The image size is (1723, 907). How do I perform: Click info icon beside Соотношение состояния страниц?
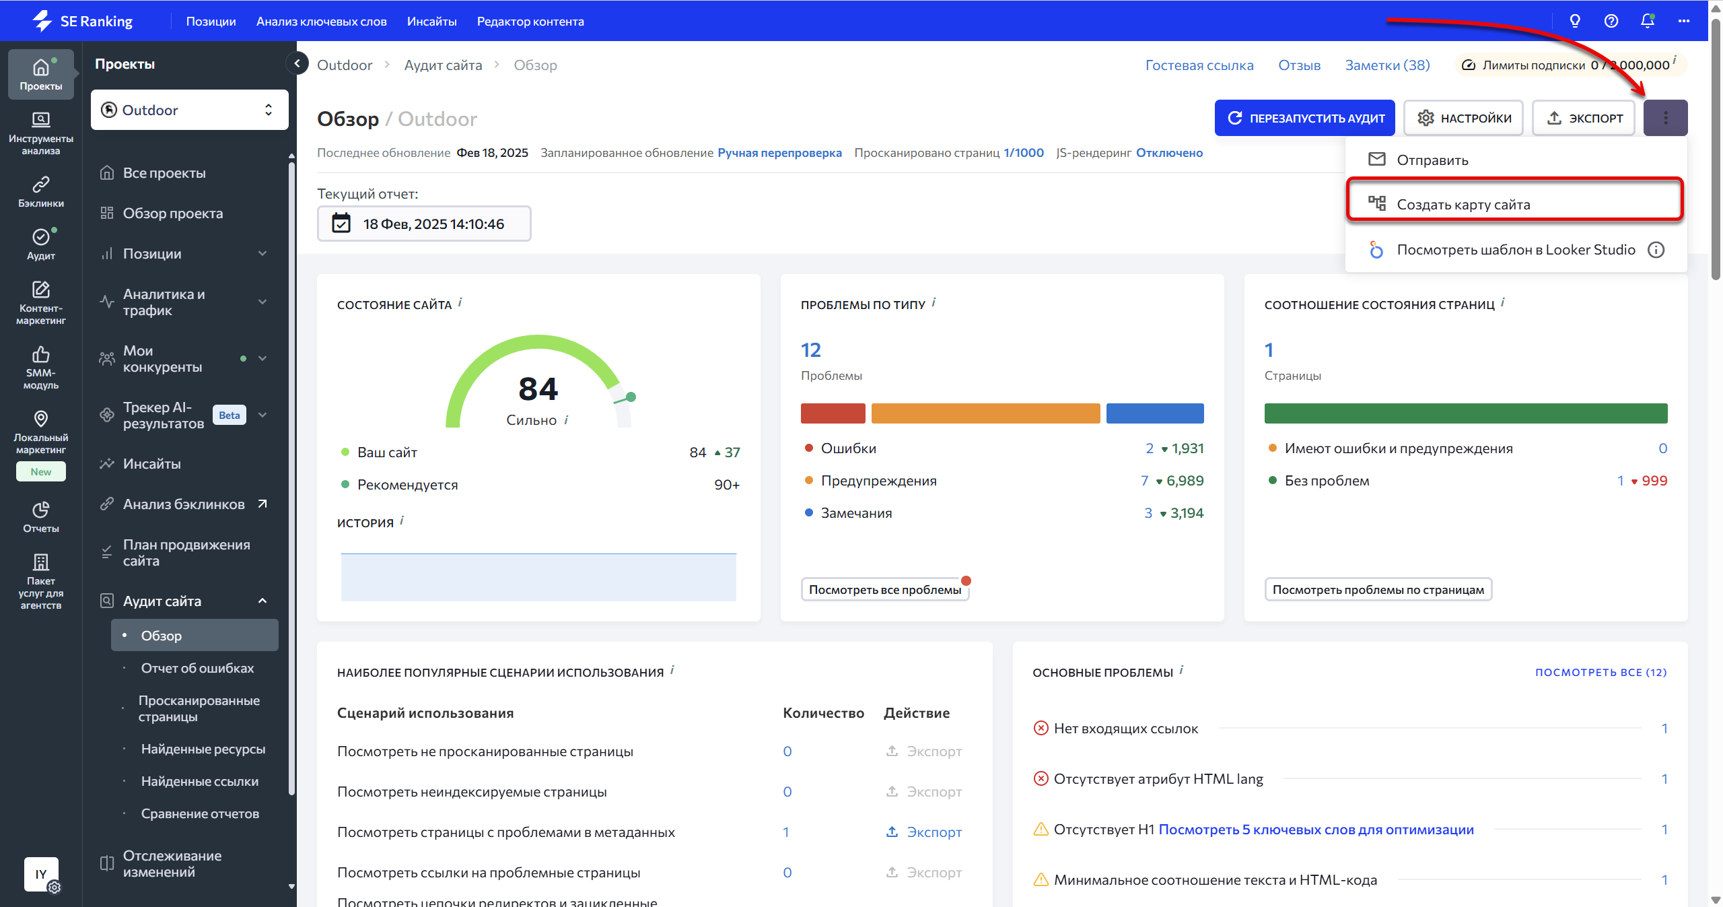tap(1503, 302)
